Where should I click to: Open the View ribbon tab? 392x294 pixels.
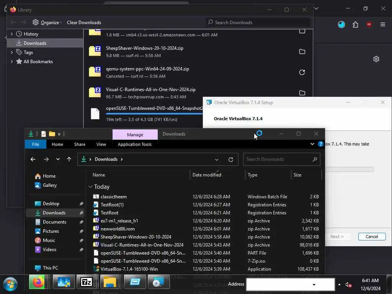click(101, 144)
